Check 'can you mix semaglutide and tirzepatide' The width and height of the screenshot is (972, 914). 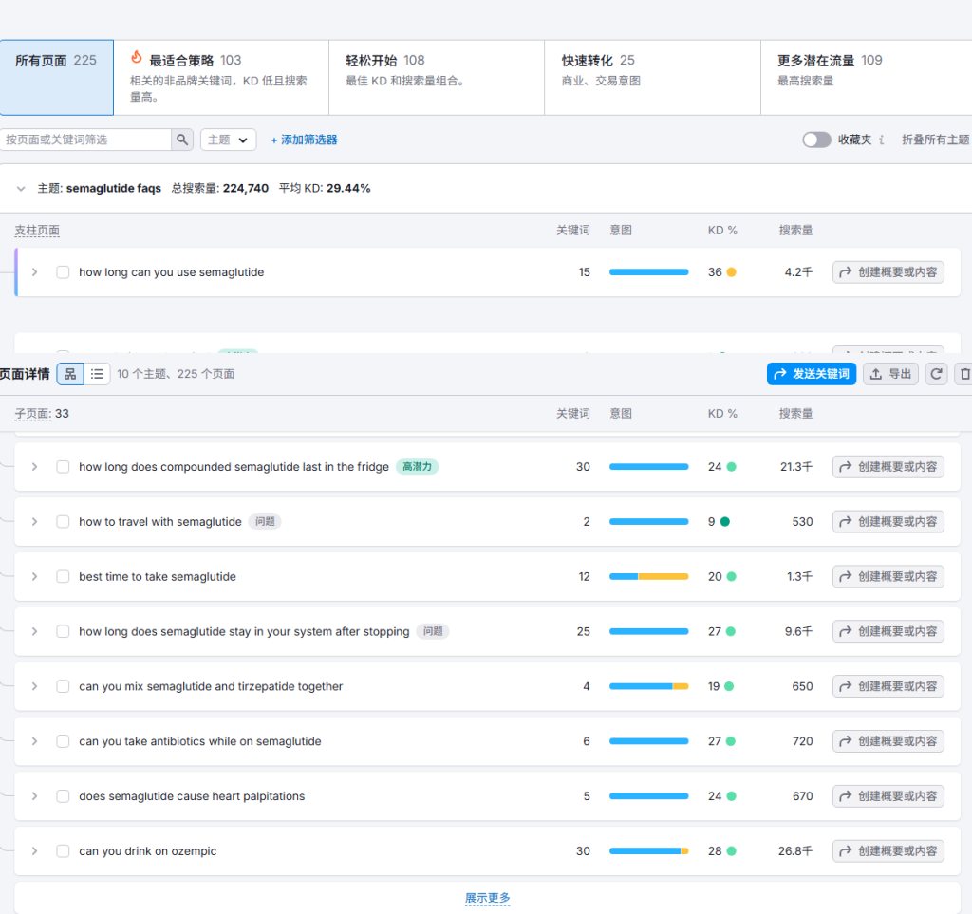[63, 686]
